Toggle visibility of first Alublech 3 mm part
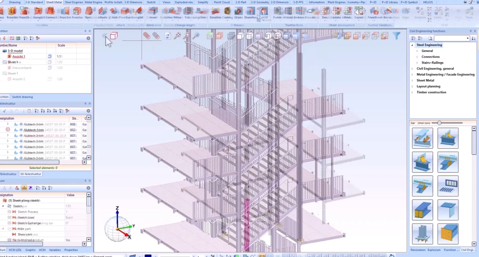479x257 pixels. click(21, 124)
